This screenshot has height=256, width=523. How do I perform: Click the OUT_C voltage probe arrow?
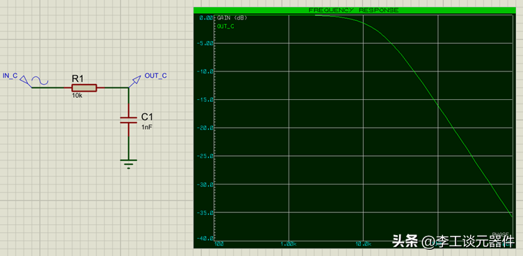(x=135, y=81)
